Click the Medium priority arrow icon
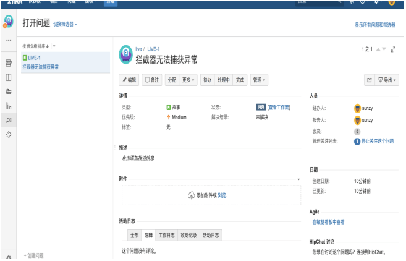 pyautogui.click(x=169, y=118)
